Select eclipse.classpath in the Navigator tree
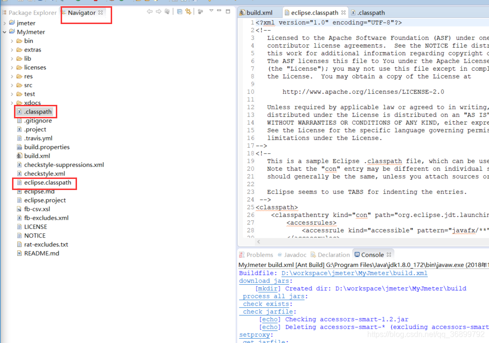This screenshot has height=343, width=489. pyautogui.click(x=48, y=182)
